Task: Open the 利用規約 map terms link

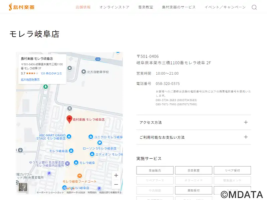Action: pos(92,193)
